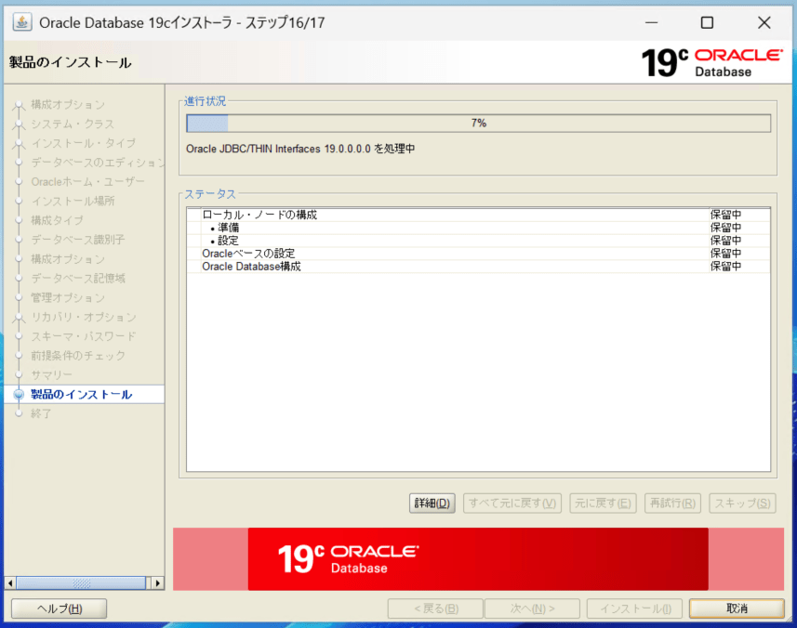The width and height of the screenshot is (797, 628).
Task: Click the red Oracle 19c banner image
Action: (477, 559)
